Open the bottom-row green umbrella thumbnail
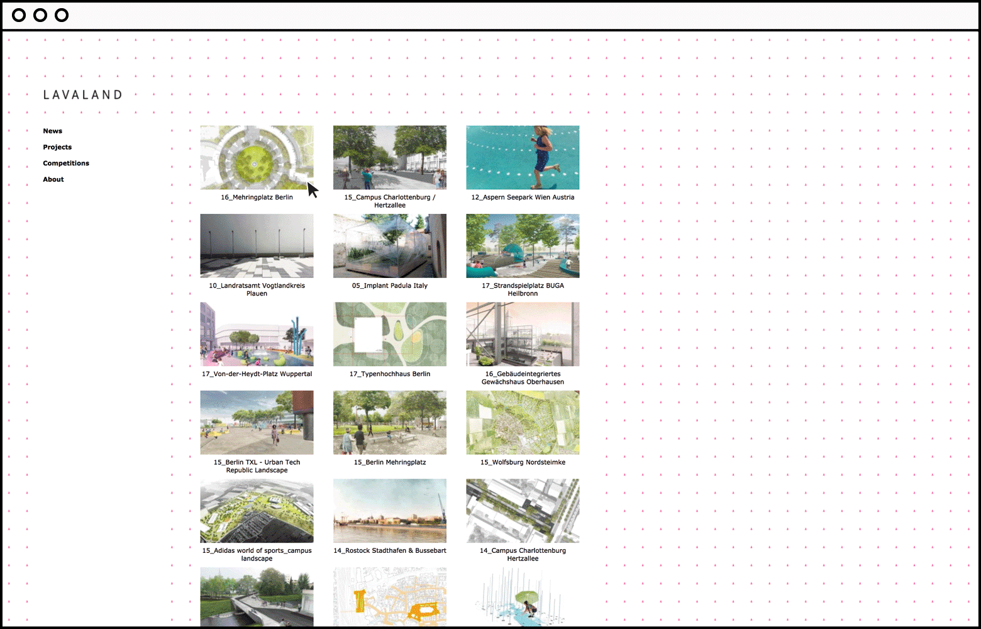This screenshot has width=981, height=629. coord(523,597)
